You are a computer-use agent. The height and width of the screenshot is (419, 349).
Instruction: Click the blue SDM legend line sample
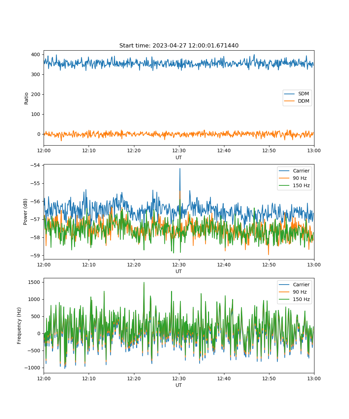point(290,94)
